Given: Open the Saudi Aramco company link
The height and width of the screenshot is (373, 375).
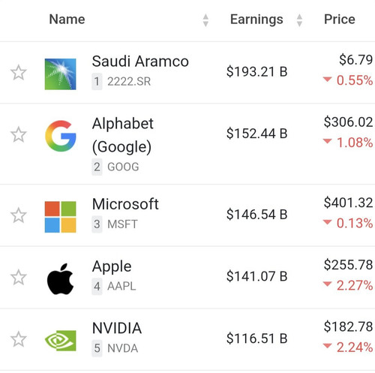Looking at the screenshot, I should (x=140, y=62).
